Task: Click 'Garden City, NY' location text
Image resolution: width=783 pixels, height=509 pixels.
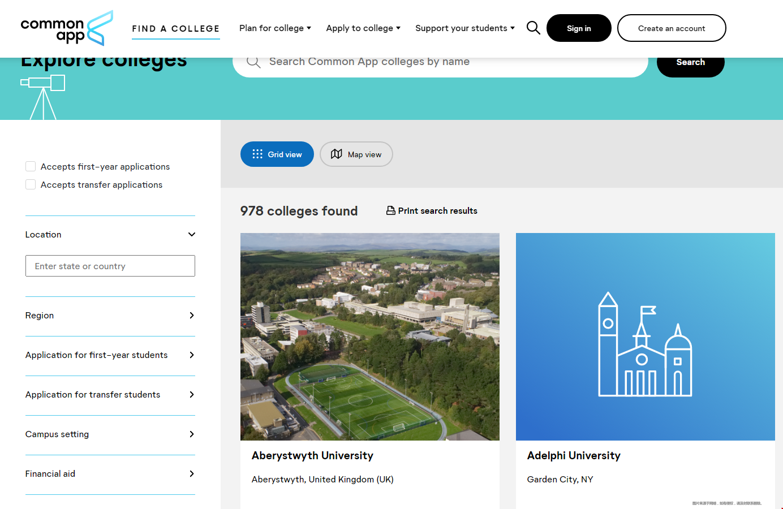Action: click(560, 480)
